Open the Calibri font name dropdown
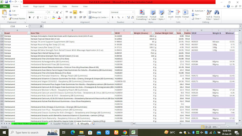This screenshot has height=136, width=242. pos(46,12)
